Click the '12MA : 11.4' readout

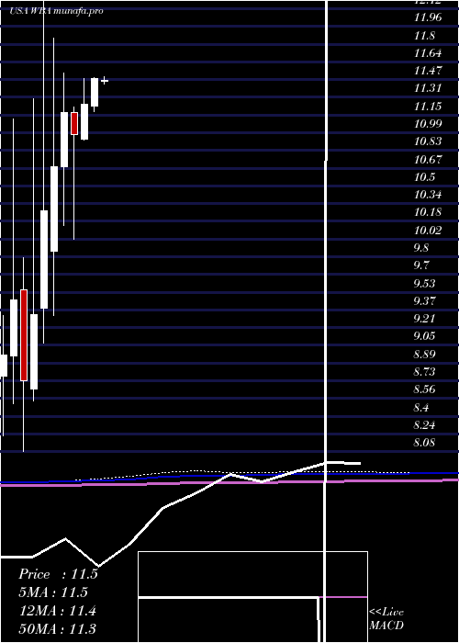(58, 611)
